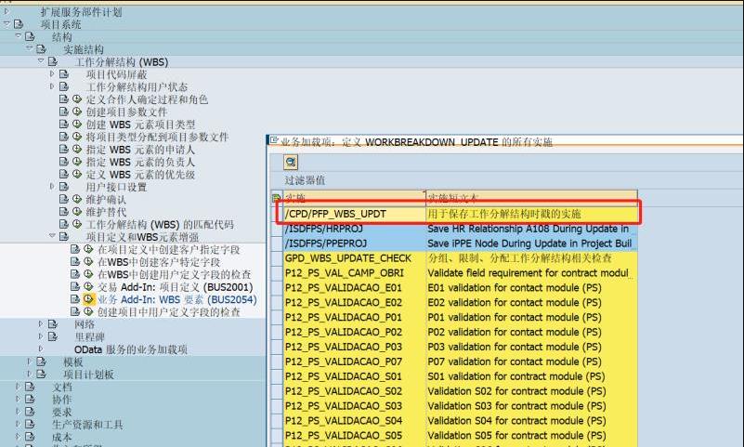This screenshot has width=744, height=447.
Task: Expand the 网络 node
Action: pyautogui.click(x=41, y=323)
